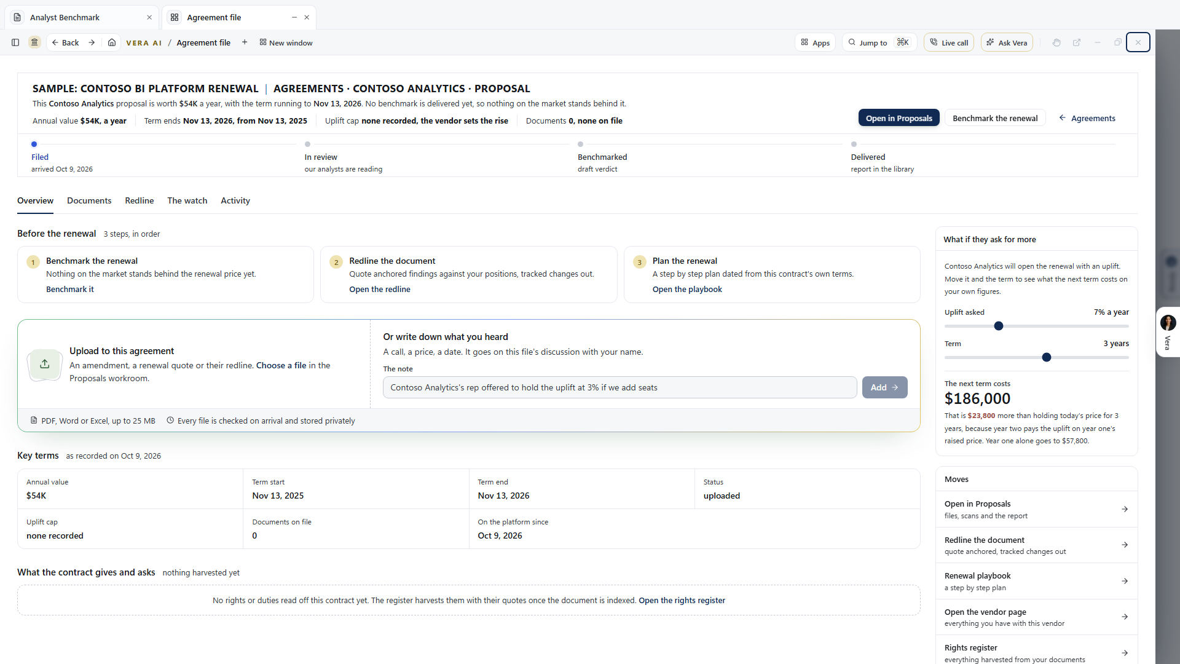Follow arrow beside Open in Proposals move
Screen dimensions: 1180x664
1125,509
